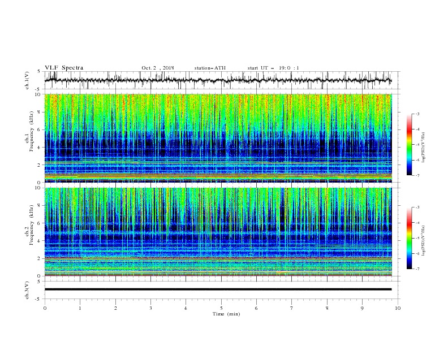
Task: Click the "8" kHz tick on ch.2 frequency axis
Action: [x=39, y=206]
